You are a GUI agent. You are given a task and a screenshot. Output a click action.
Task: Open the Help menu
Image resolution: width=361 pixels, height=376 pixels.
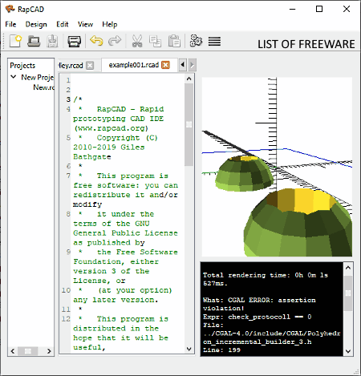click(110, 24)
